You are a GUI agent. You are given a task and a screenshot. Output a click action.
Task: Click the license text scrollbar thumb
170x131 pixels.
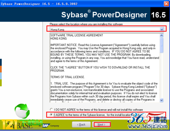coord(161,45)
